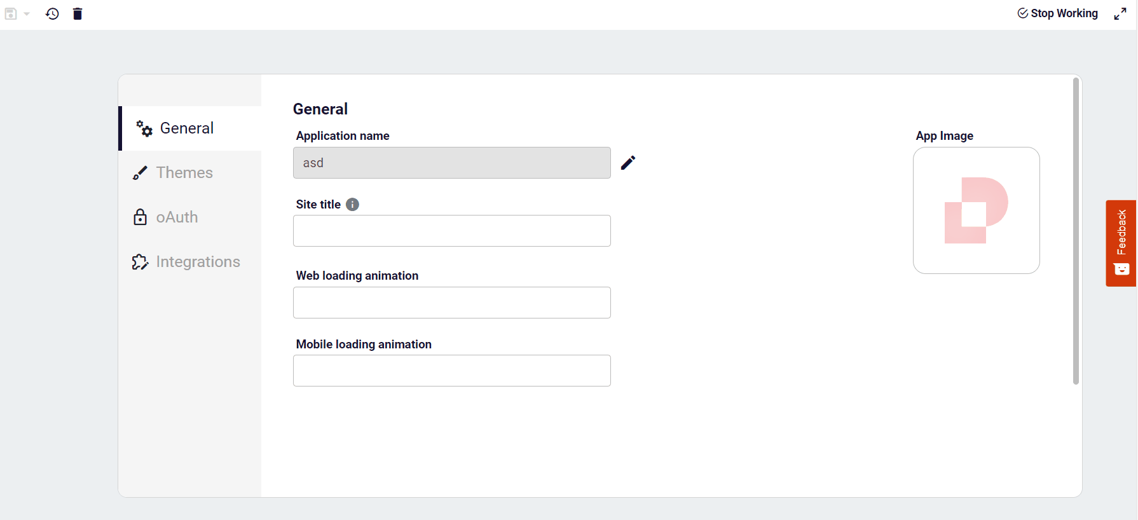Switch to the oAuth tab

pos(177,217)
